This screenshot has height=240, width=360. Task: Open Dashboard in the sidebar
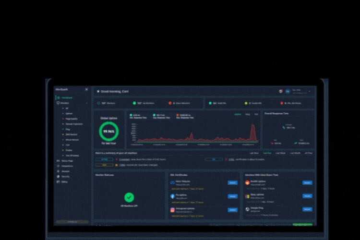tap(67, 98)
